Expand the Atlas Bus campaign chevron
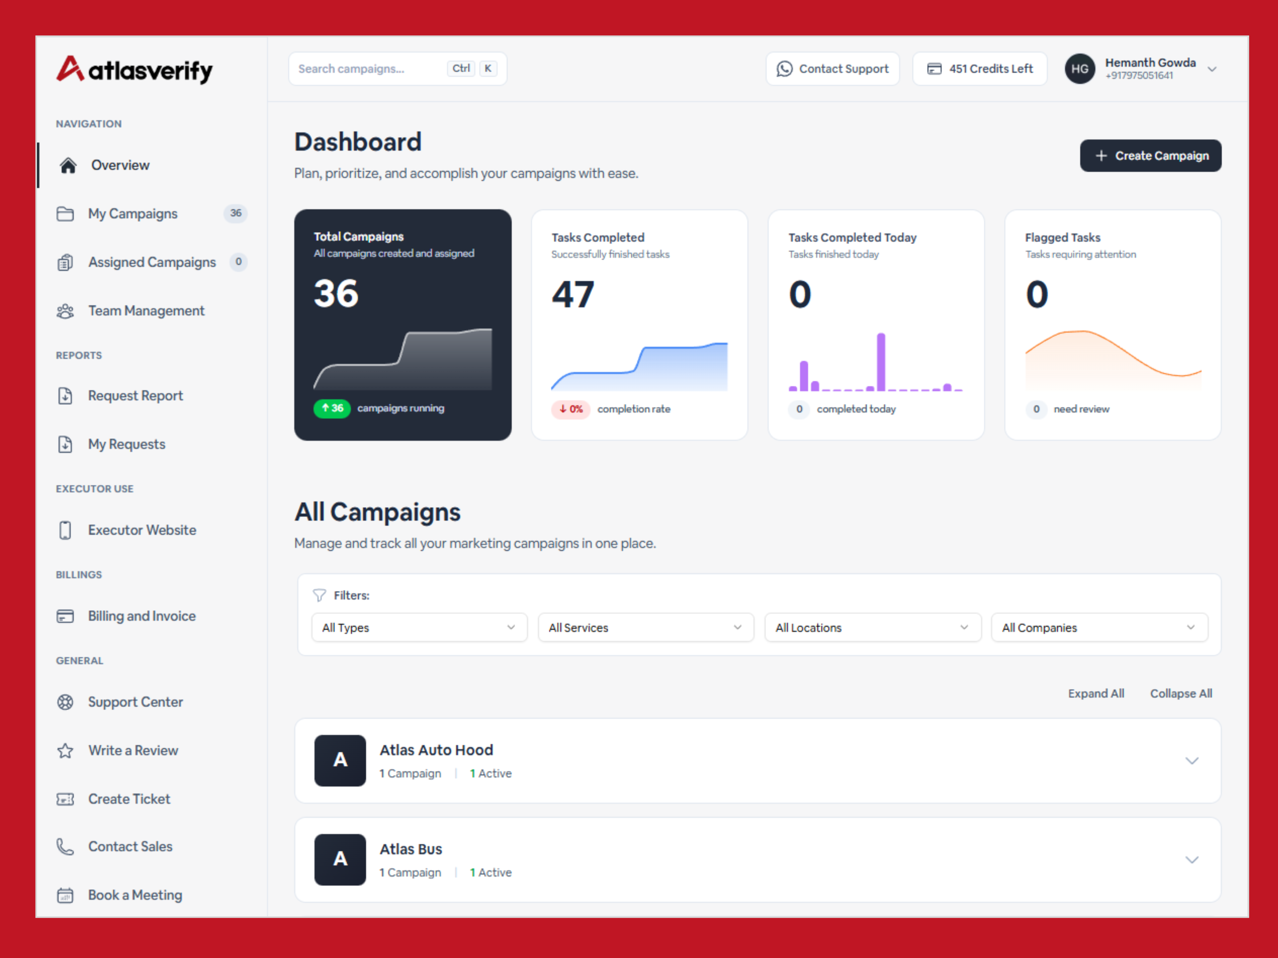This screenshot has width=1278, height=958. pyautogui.click(x=1191, y=860)
